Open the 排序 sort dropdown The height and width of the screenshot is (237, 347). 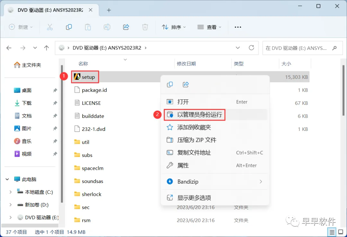click(174, 27)
